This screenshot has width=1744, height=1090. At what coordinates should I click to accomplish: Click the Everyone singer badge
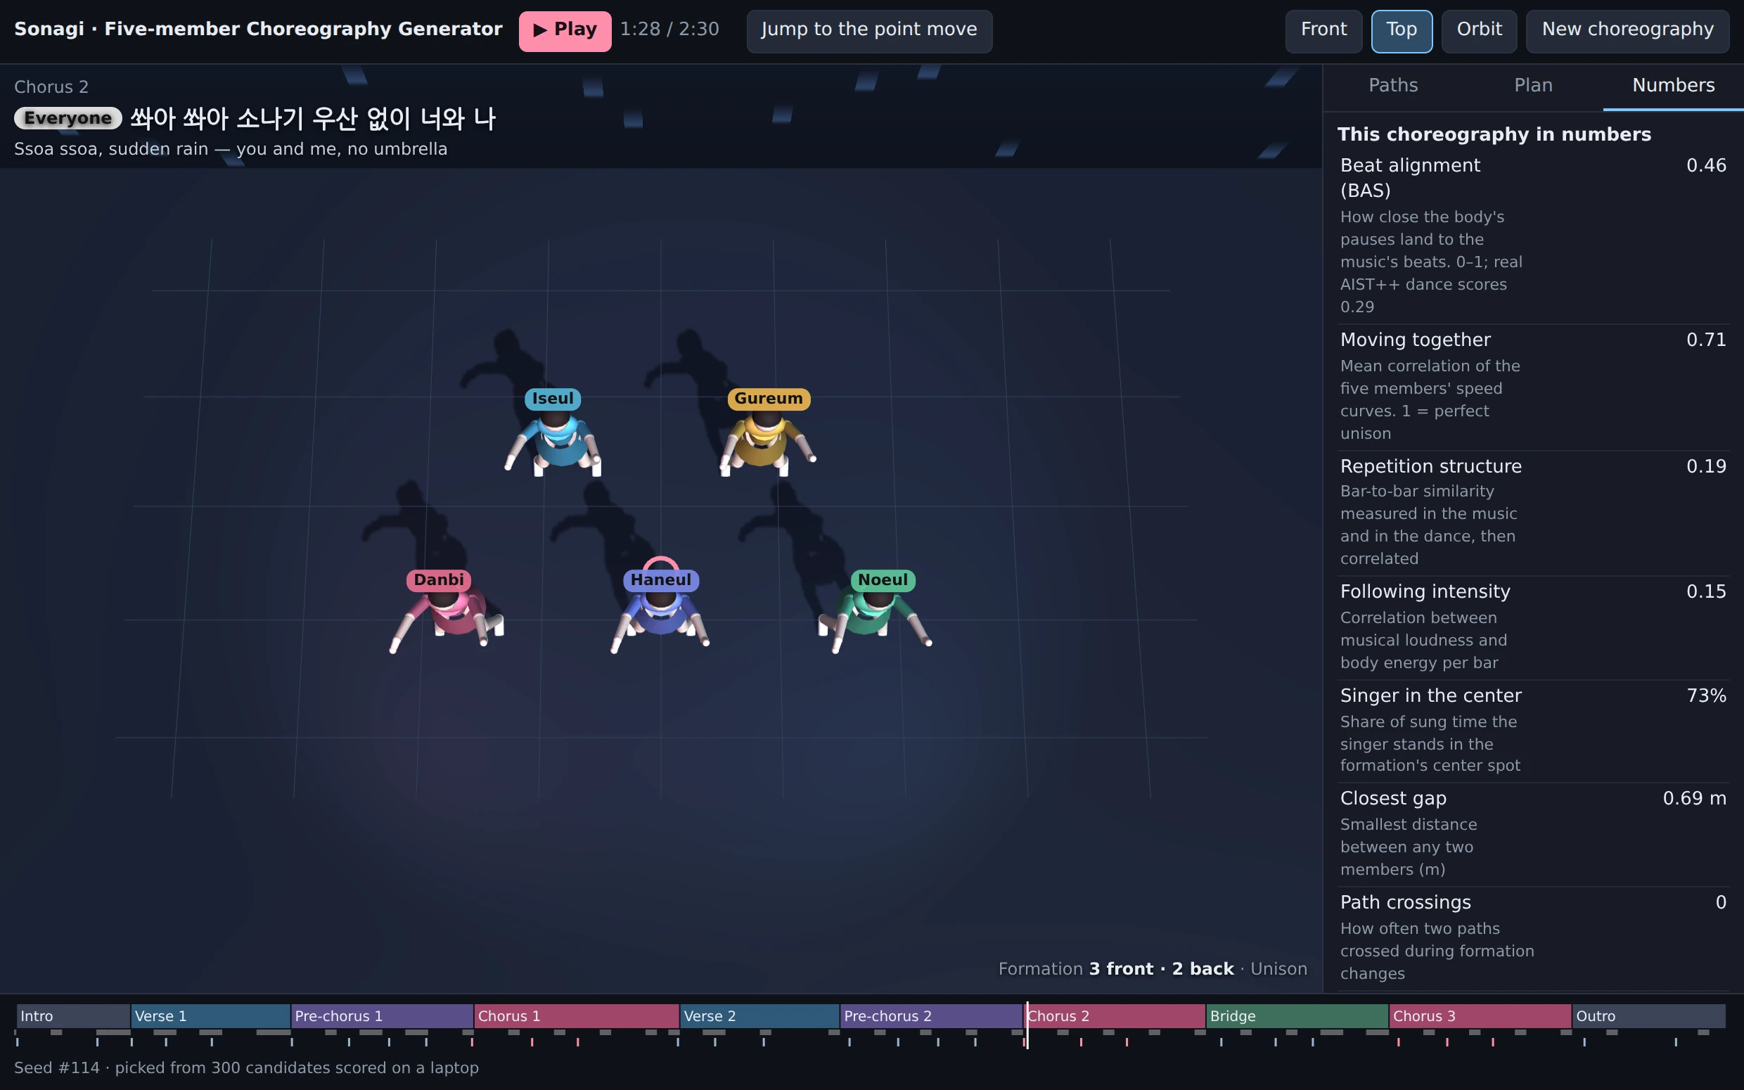click(68, 118)
